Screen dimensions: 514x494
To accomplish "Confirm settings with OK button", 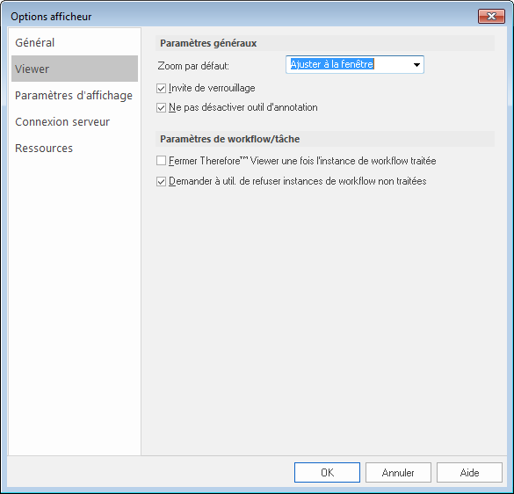I will click(327, 472).
